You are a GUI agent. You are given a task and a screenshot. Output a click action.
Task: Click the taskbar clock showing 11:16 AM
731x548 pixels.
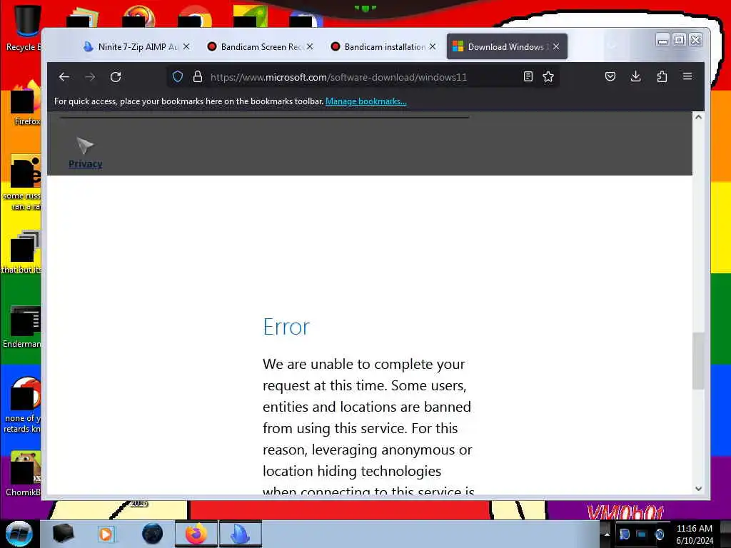coord(694,534)
